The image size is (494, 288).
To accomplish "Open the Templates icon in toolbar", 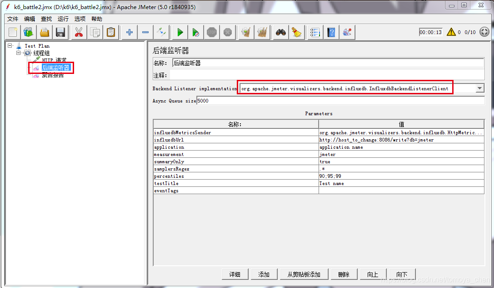I will coord(29,32).
